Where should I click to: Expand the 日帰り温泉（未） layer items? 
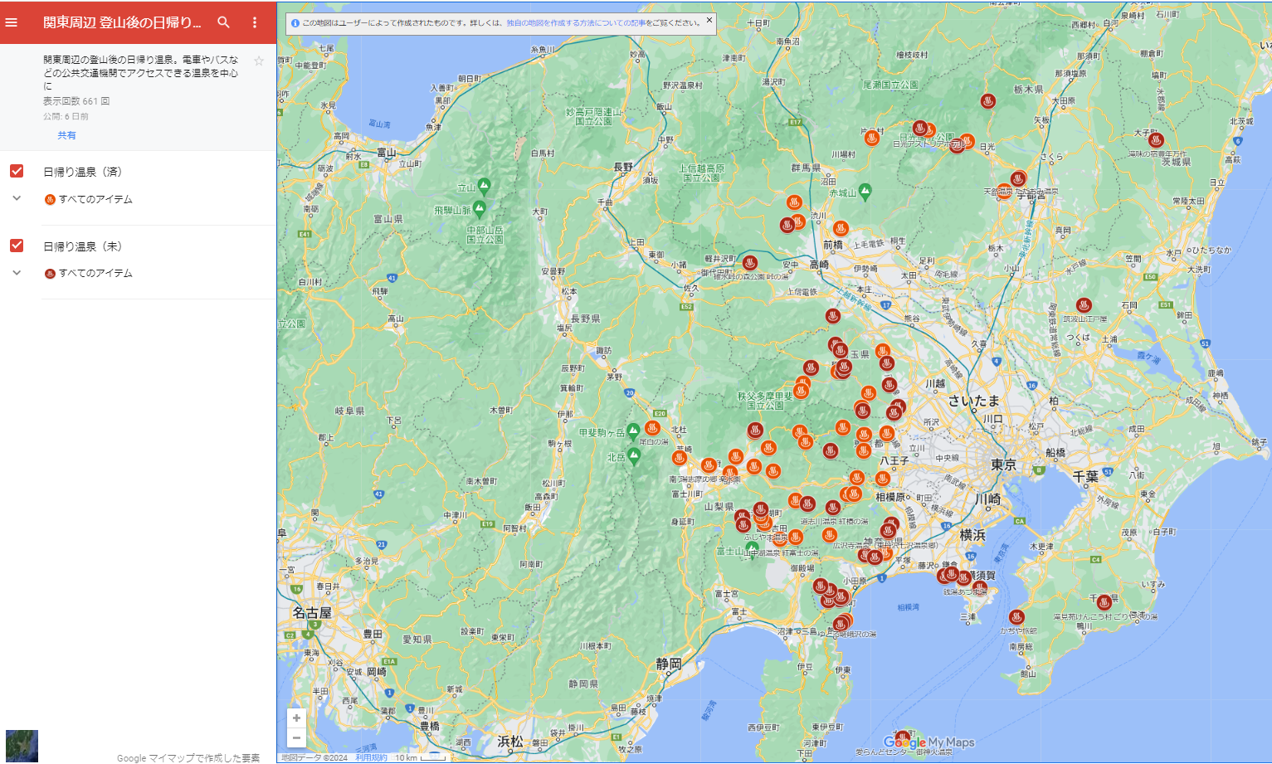click(17, 273)
